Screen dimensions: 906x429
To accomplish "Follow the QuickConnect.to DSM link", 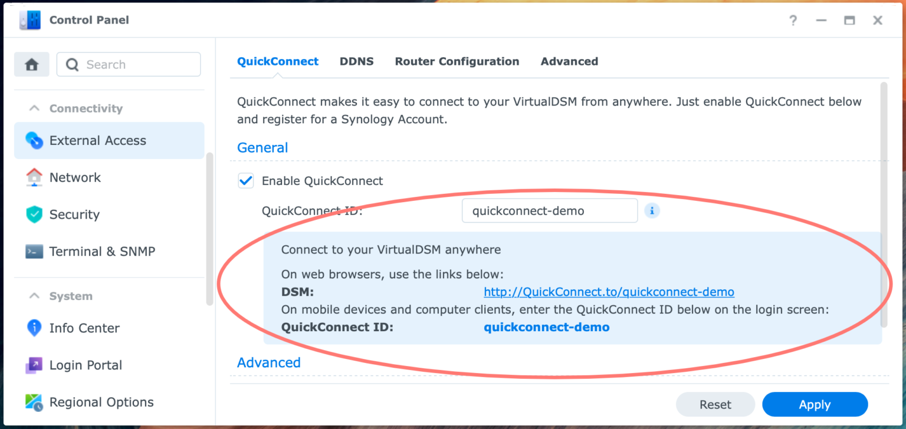I will click(x=609, y=292).
